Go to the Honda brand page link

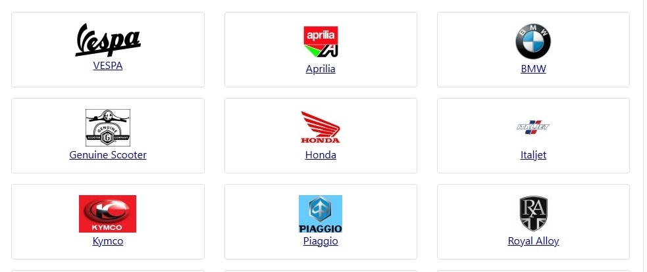[321, 155]
